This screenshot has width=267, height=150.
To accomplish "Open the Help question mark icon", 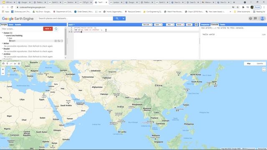I will 250,18.
